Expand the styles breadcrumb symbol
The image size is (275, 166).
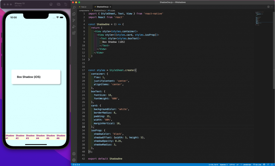click(113, 10)
